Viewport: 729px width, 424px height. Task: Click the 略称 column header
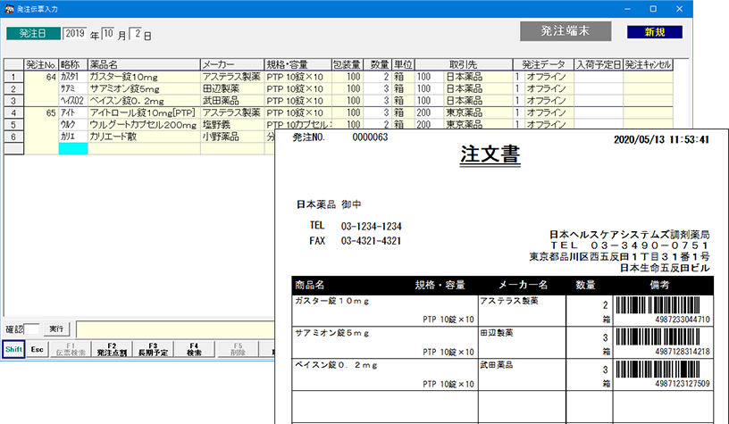tap(73, 64)
